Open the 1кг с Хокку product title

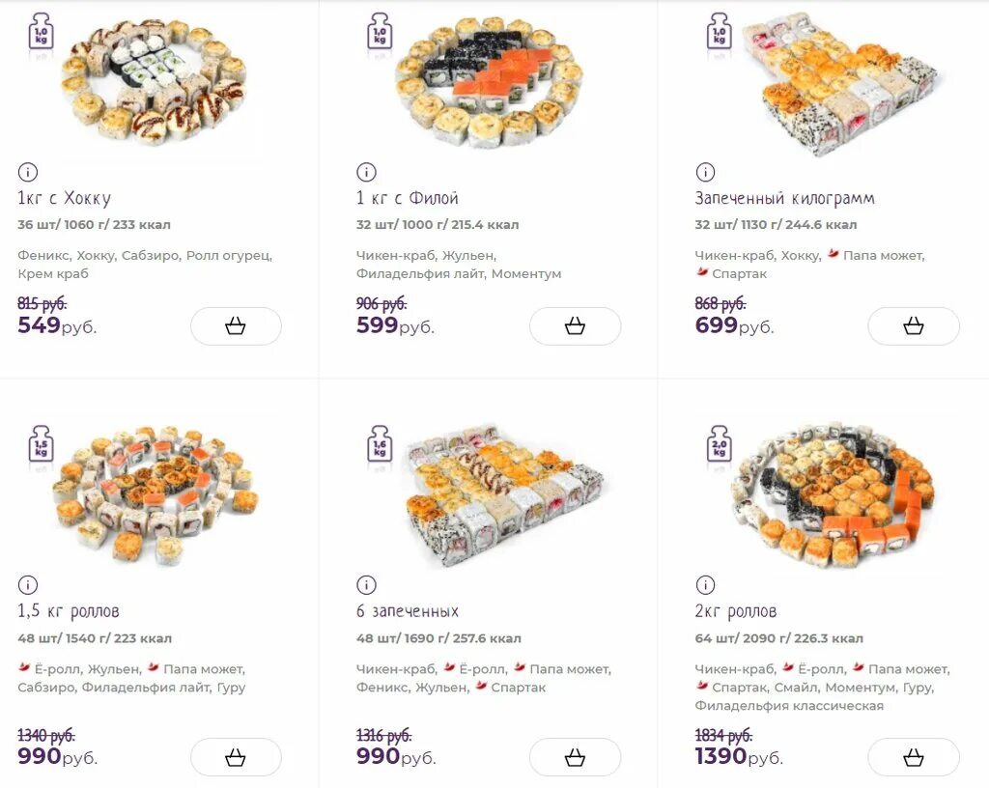coord(64,199)
